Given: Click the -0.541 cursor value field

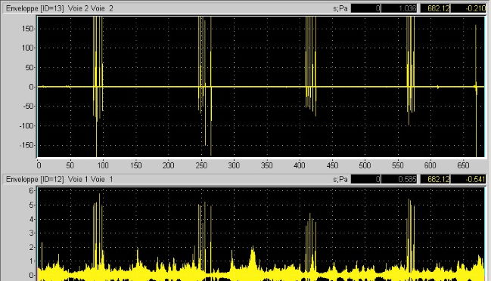Looking at the screenshot, I should pyautogui.click(x=468, y=180).
